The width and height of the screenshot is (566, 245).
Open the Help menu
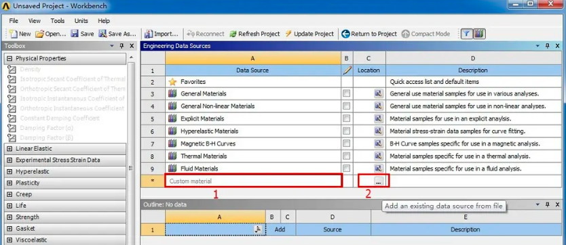coord(104,21)
